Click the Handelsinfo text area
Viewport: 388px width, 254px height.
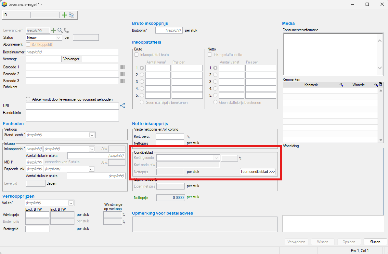pyautogui.click(x=72, y=115)
